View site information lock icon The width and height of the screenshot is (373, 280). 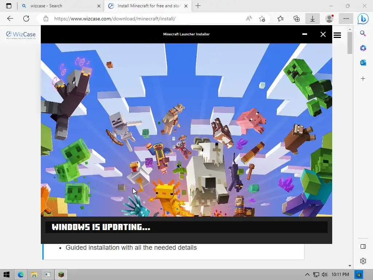(x=46, y=19)
